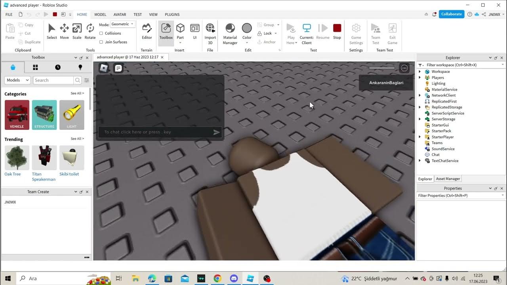Open Toolbox Marketplace bag tab
The height and width of the screenshot is (285, 507).
click(x=13, y=67)
